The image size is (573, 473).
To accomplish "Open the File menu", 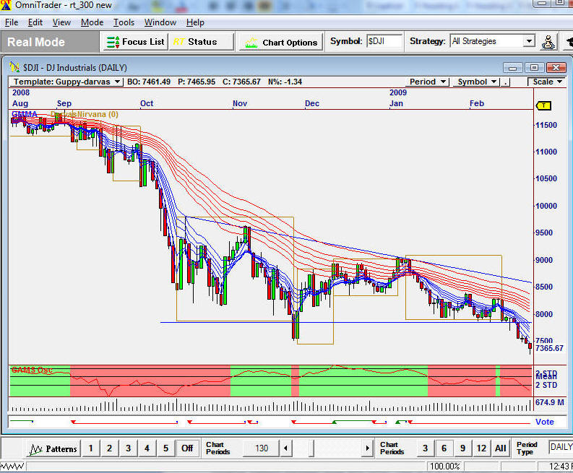I will pos(12,22).
